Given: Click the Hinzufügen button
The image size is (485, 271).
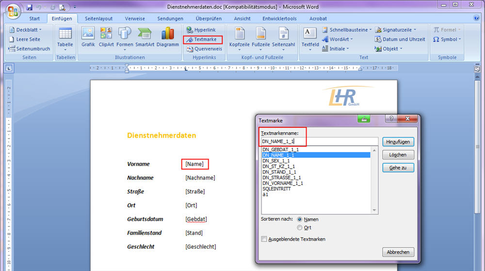Looking at the screenshot, I should coord(398,142).
